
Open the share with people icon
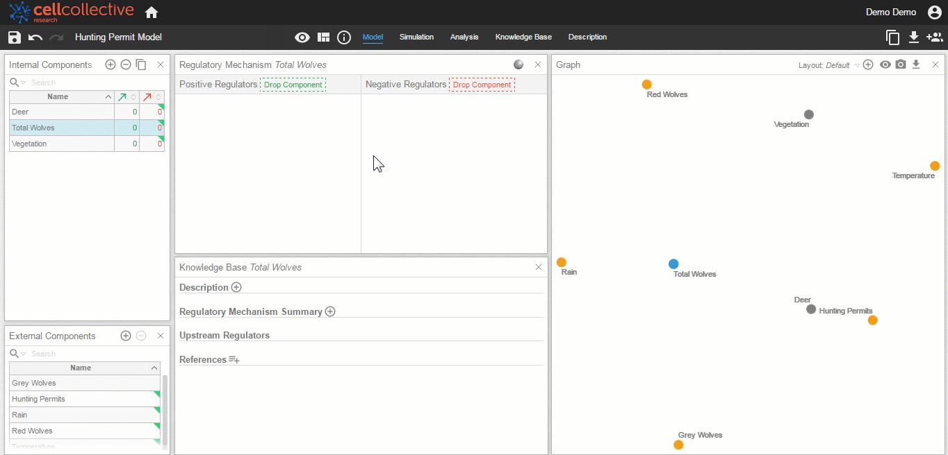(x=935, y=37)
